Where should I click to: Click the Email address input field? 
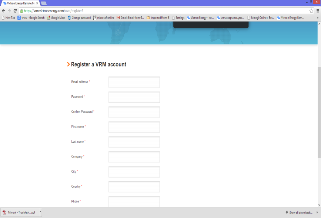point(134,82)
